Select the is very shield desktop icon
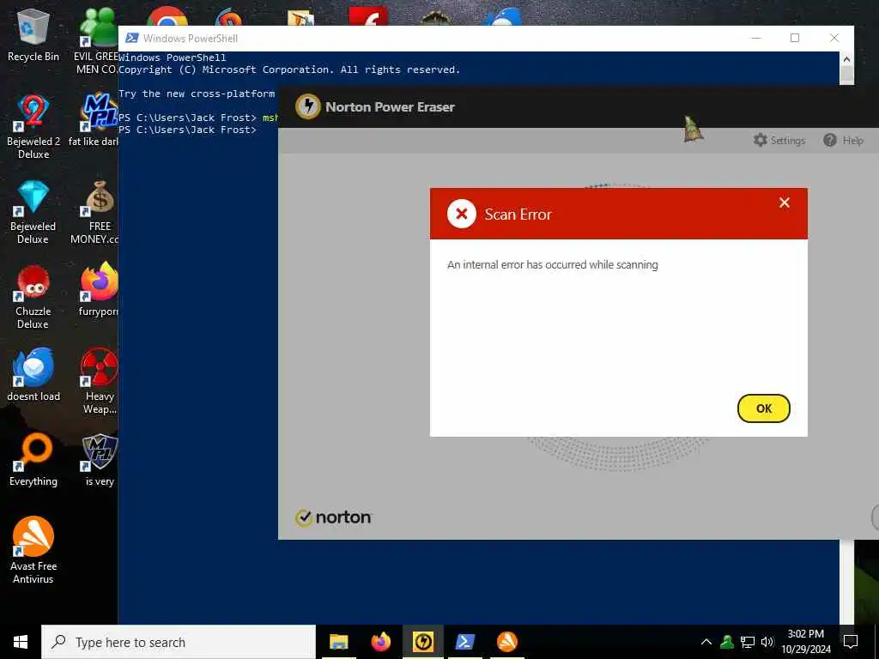This screenshot has width=879, height=659. click(100, 460)
